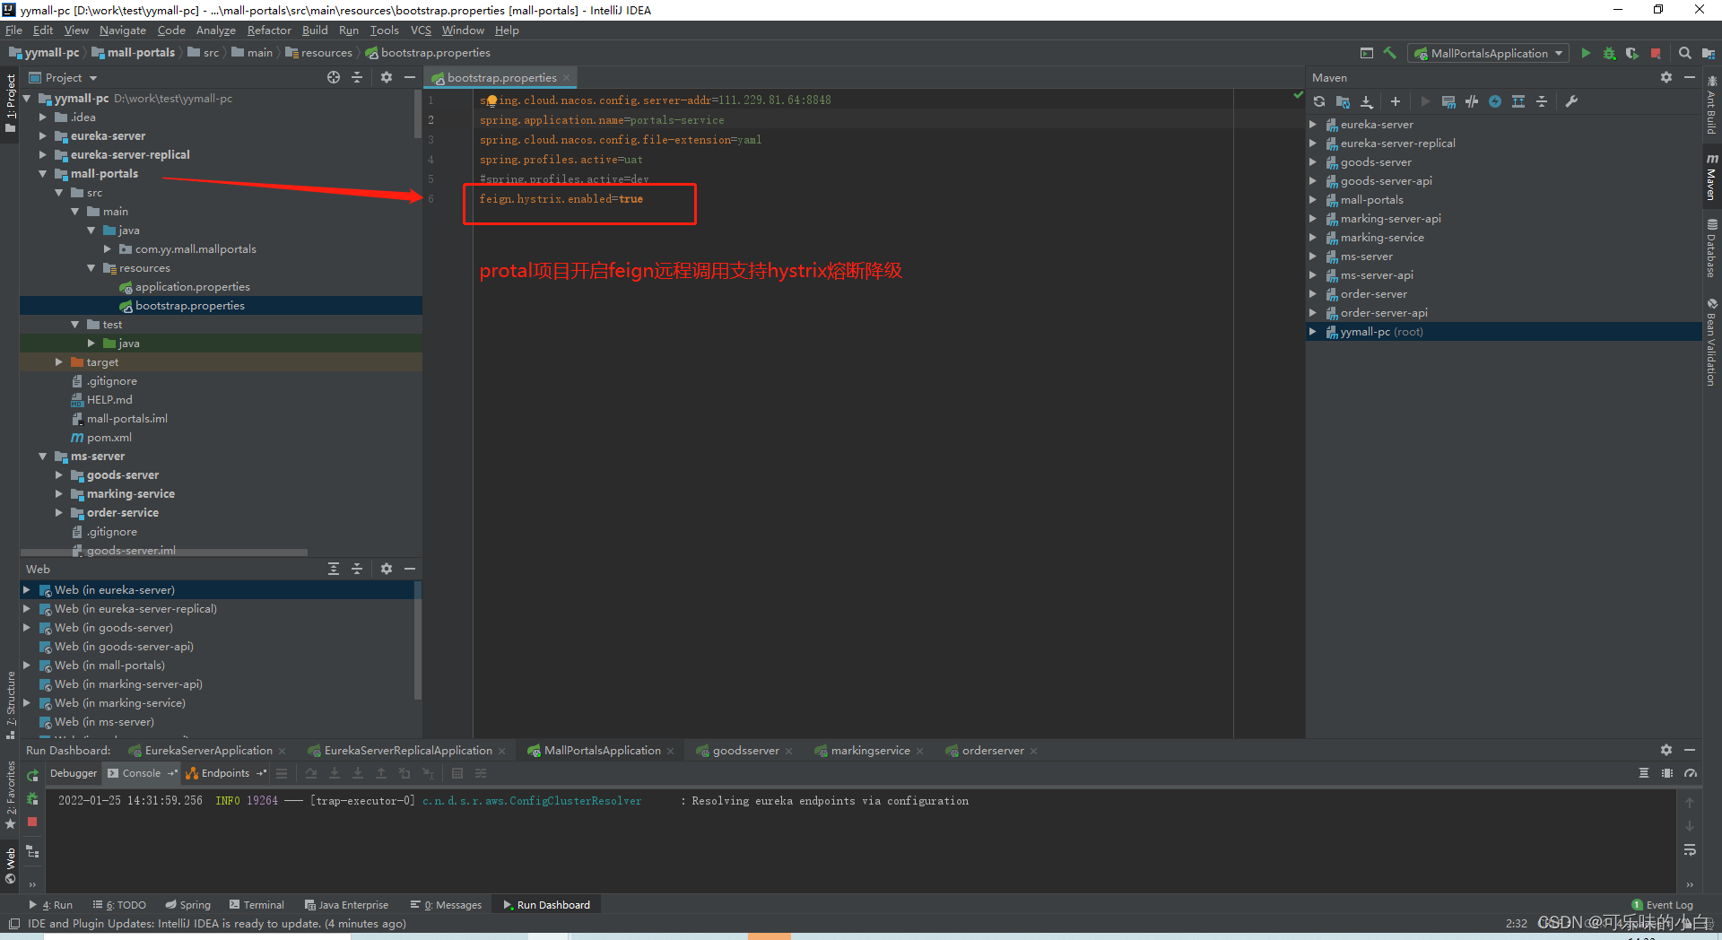Expand yymall-pc (root) in Maven panel
Viewport: 1722px width, 940px height.
click(x=1313, y=332)
